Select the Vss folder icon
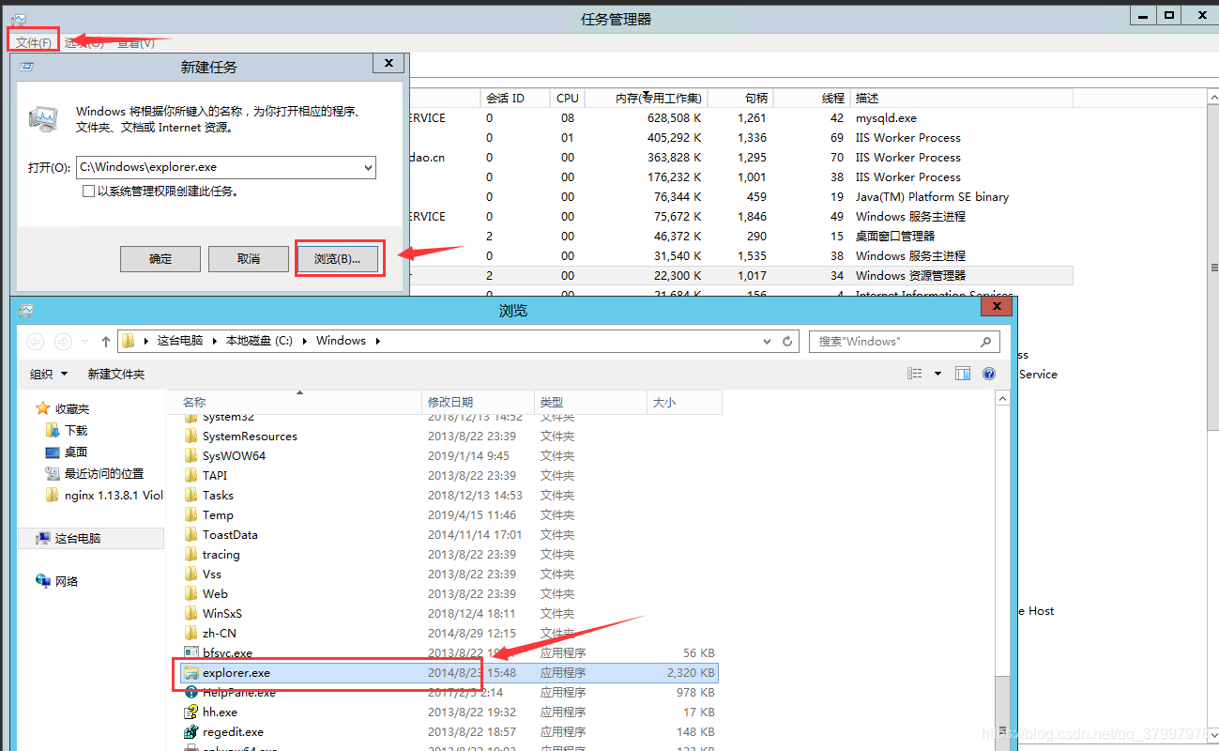The width and height of the screenshot is (1219, 751). click(x=191, y=575)
